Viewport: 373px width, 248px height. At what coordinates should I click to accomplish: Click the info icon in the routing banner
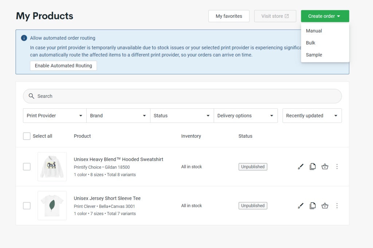pyautogui.click(x=24, y=38)
